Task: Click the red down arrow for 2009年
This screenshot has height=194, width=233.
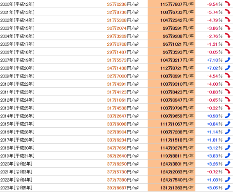Action: click(228, 75)
